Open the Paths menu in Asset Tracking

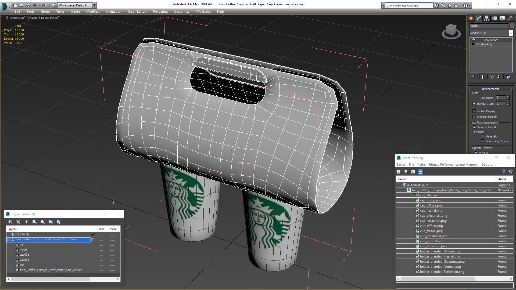click(421, 165)
